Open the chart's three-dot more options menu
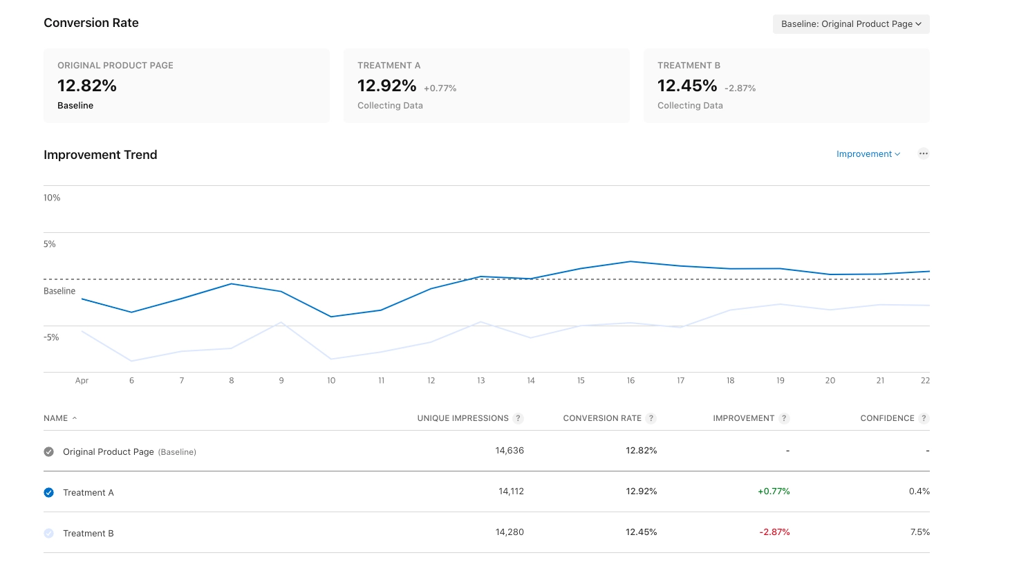The height and width of the screenshot is (562, 1028). [x=923, y=153]
